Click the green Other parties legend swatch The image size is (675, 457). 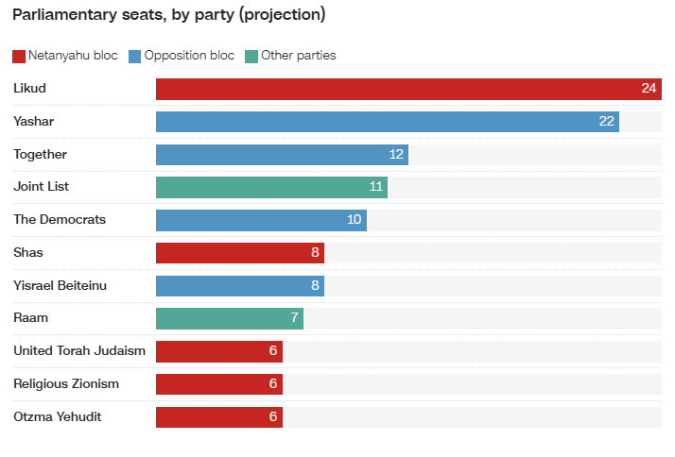point(251,57)
